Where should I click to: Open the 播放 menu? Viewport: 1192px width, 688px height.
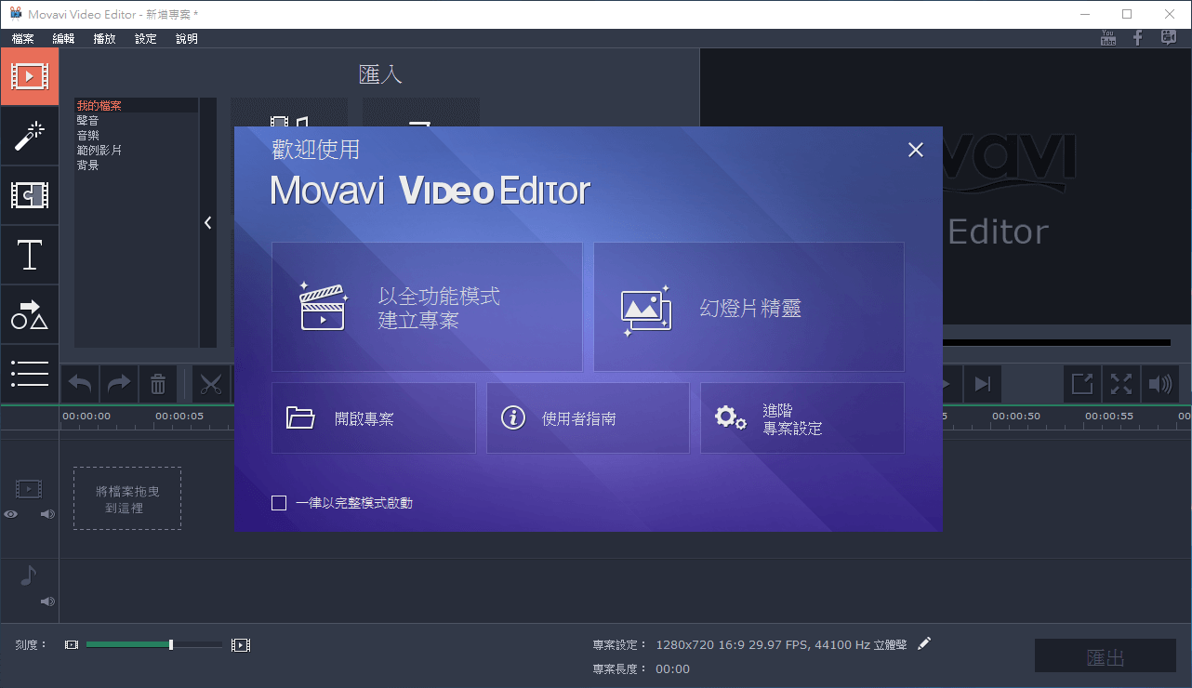(104, 38)
